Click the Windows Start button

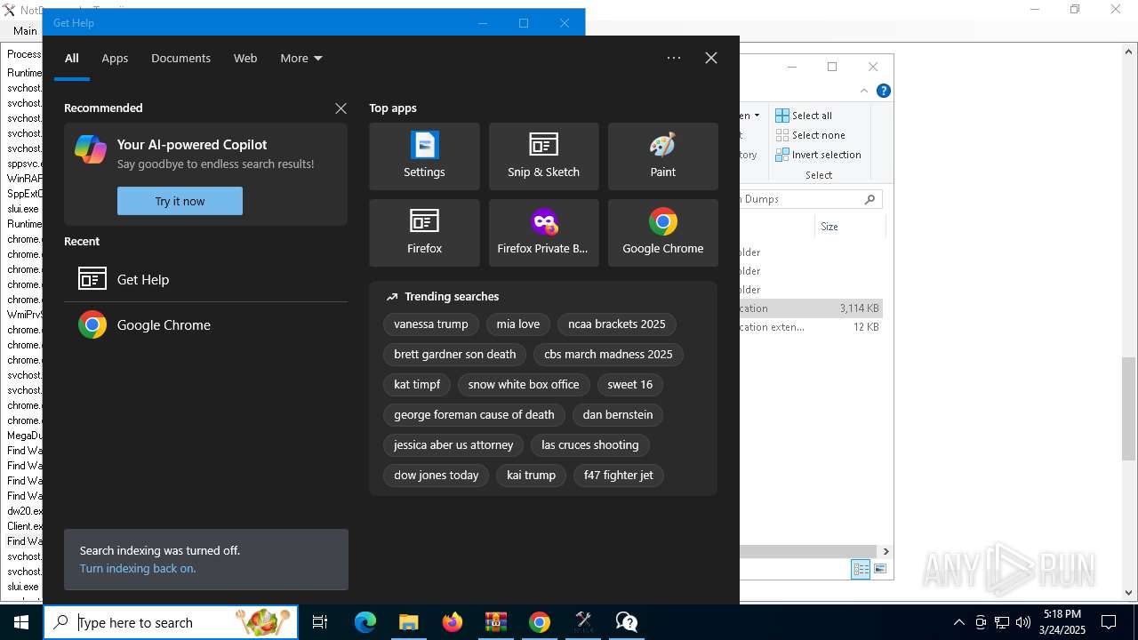click(21, 622)
